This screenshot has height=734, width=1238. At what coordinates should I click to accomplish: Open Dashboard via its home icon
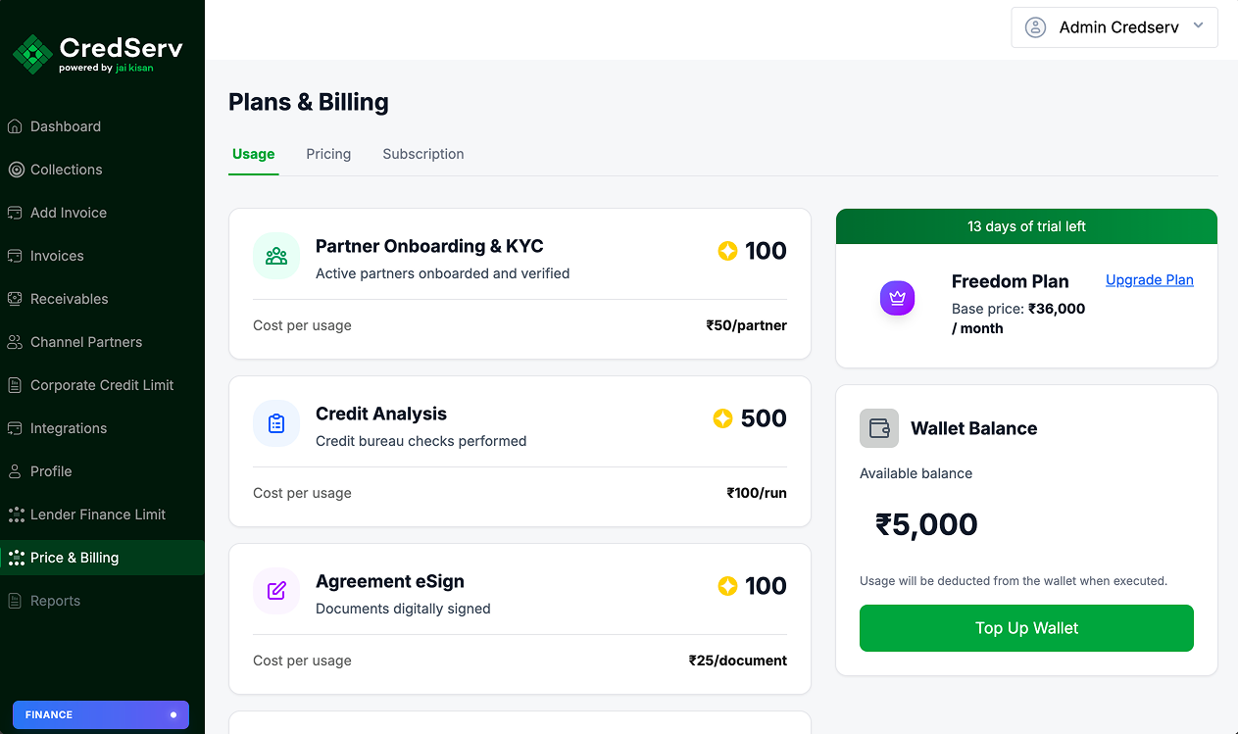pyautogui.click(x=15, y=126)
